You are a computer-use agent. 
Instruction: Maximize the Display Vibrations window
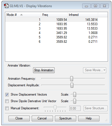[95, 6]
